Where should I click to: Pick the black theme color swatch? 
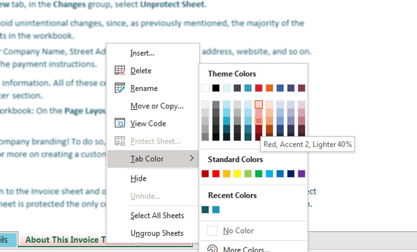tap(216, 88)
